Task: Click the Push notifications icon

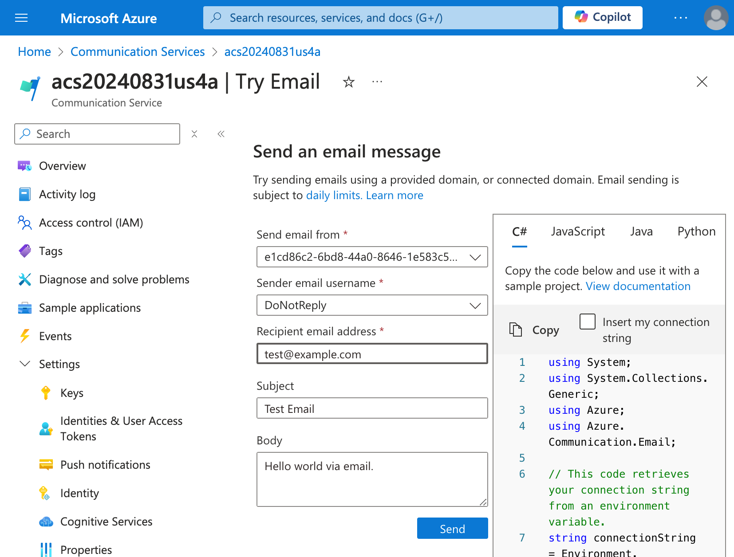Action: point(46,465)
